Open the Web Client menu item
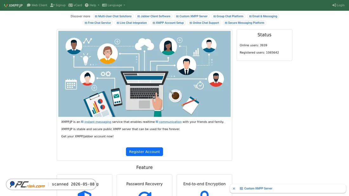349x196 pixels. [x=37, y=5]
